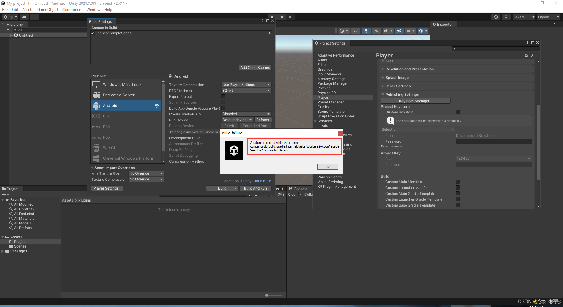
Task: Open the Gizmos dropdown arrow
Action: click(426, 31)
